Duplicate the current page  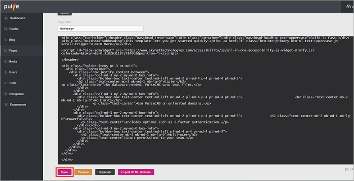104,172
